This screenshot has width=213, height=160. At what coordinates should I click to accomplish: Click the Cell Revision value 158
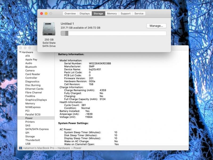(91, 84)
